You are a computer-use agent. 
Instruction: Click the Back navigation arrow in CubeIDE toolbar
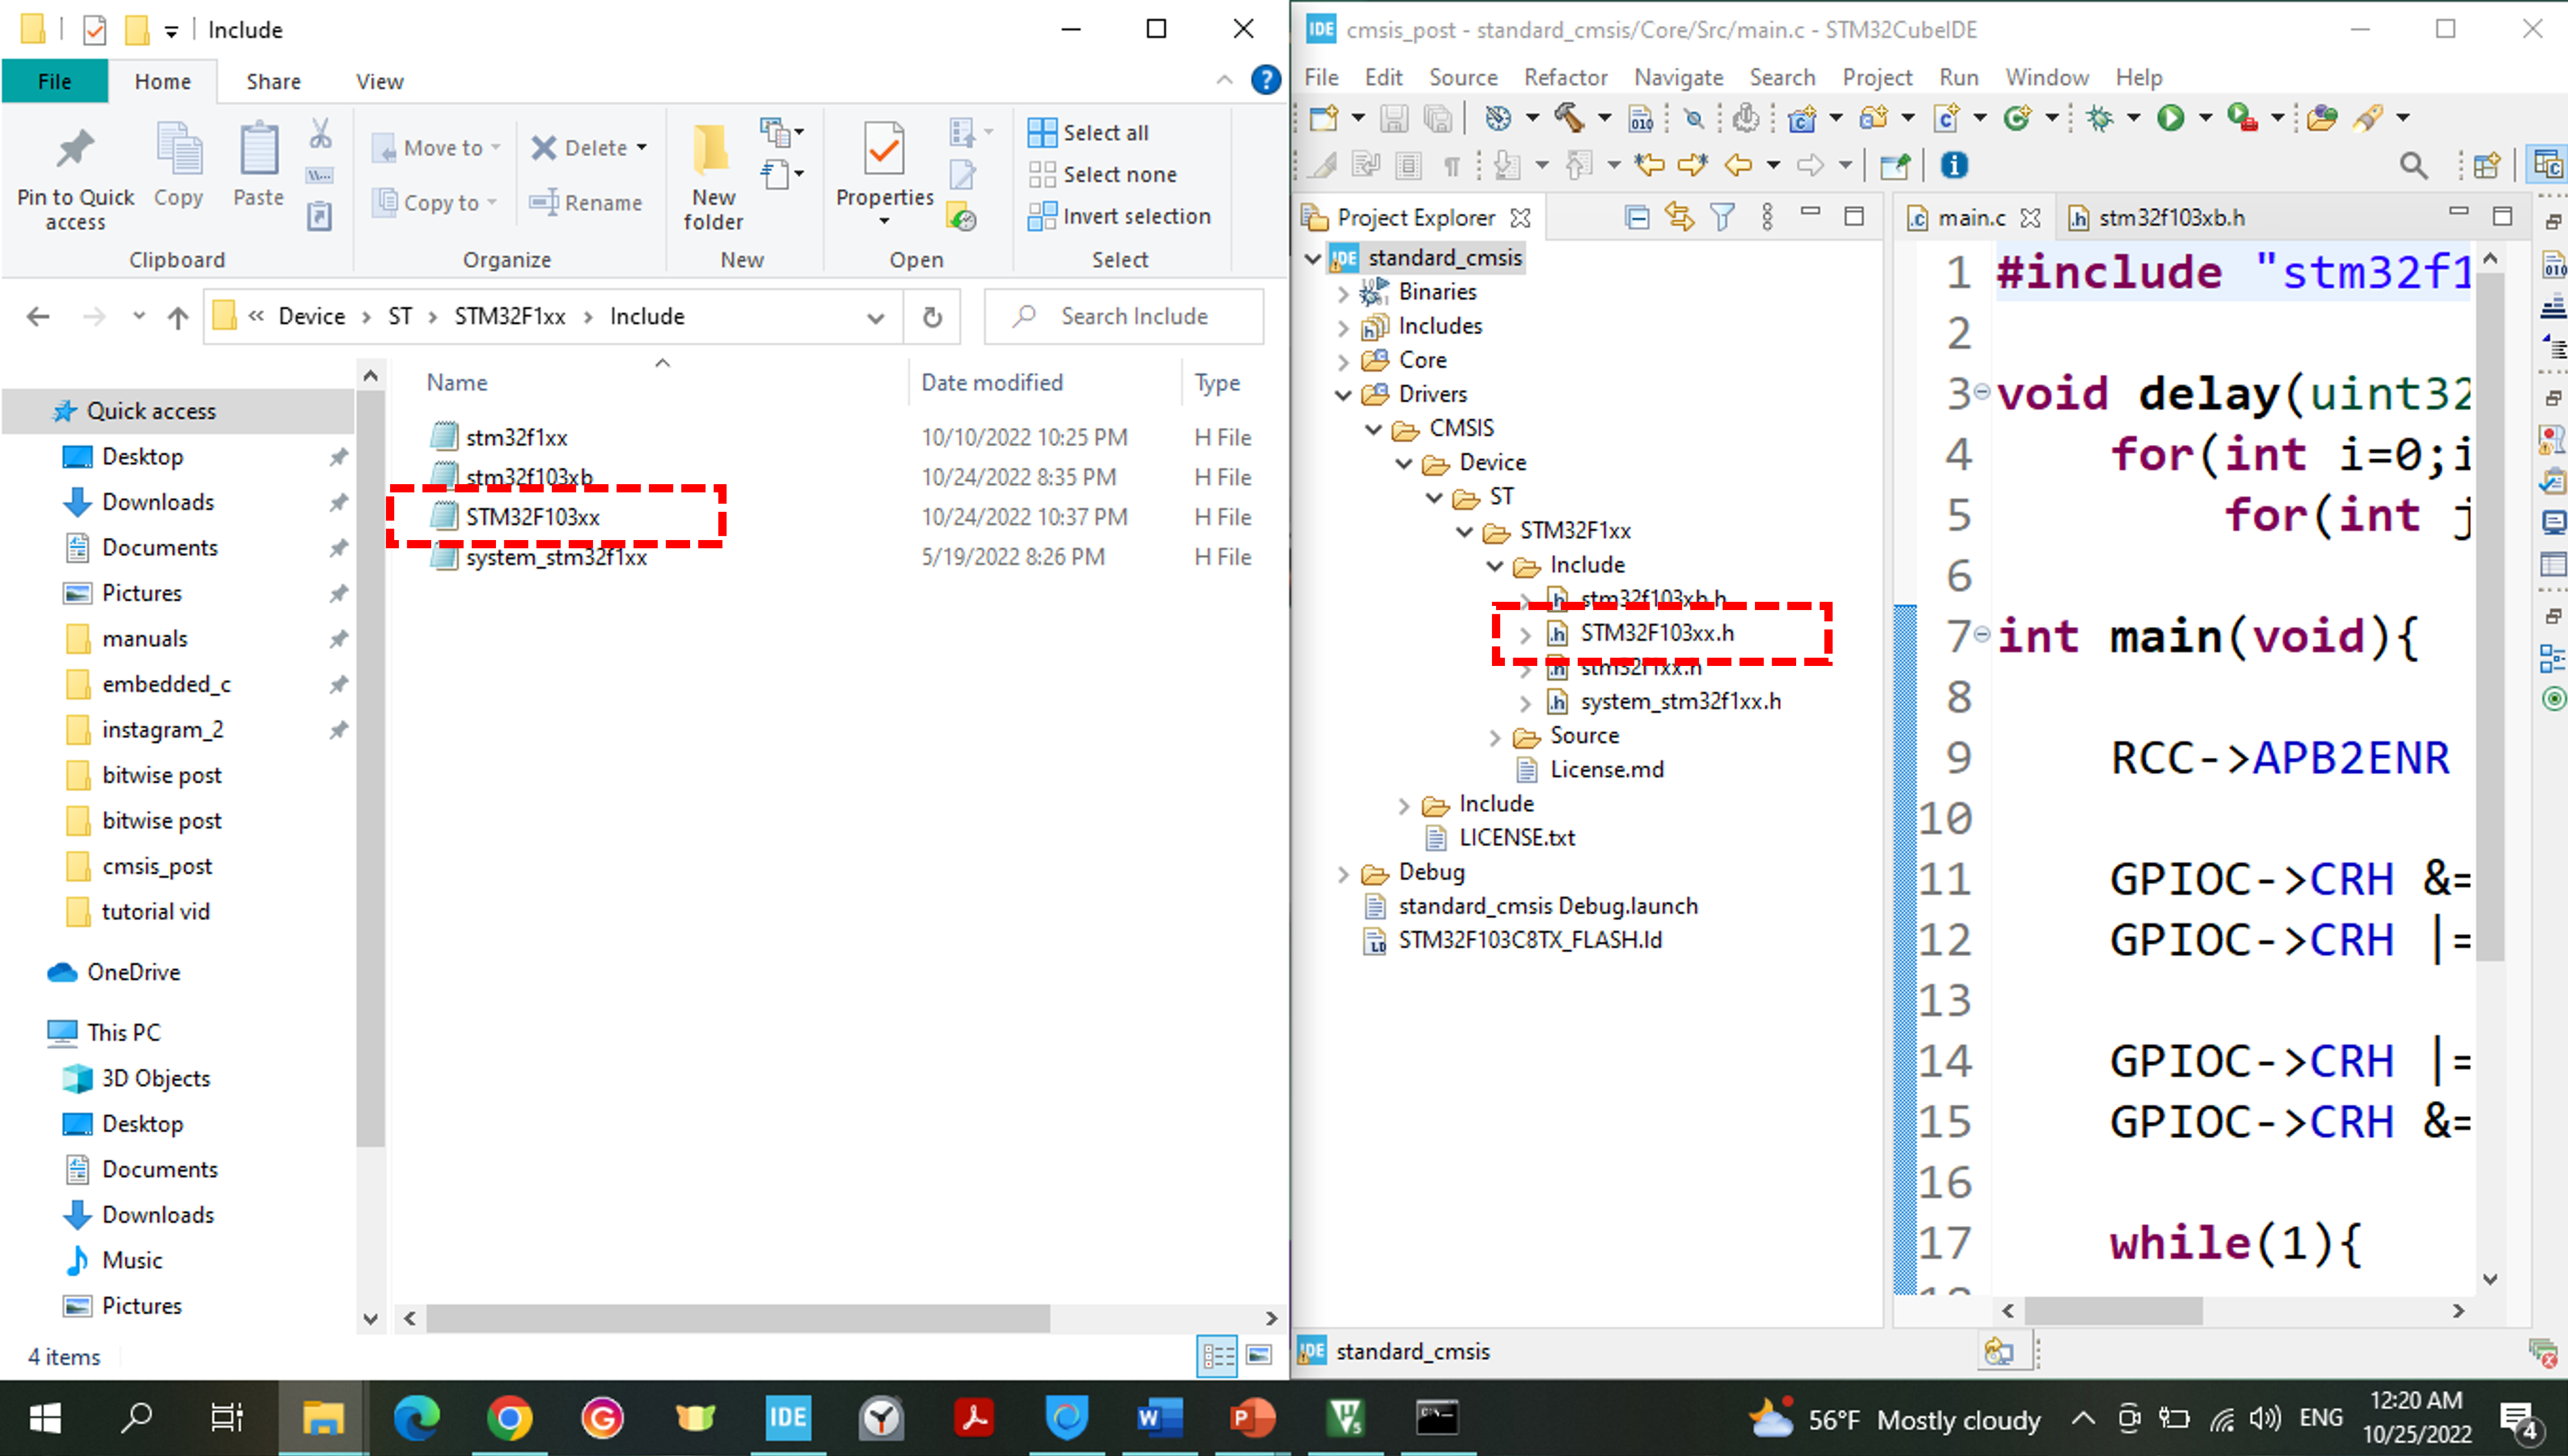point(1738,165)
